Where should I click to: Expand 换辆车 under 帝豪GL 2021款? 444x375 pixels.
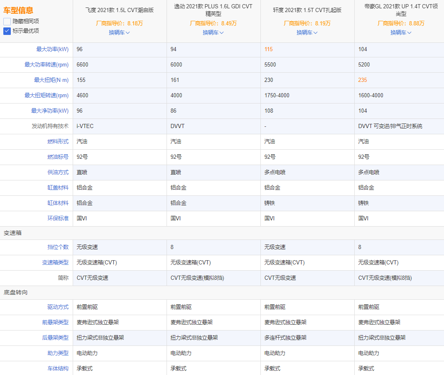(401, 32)
